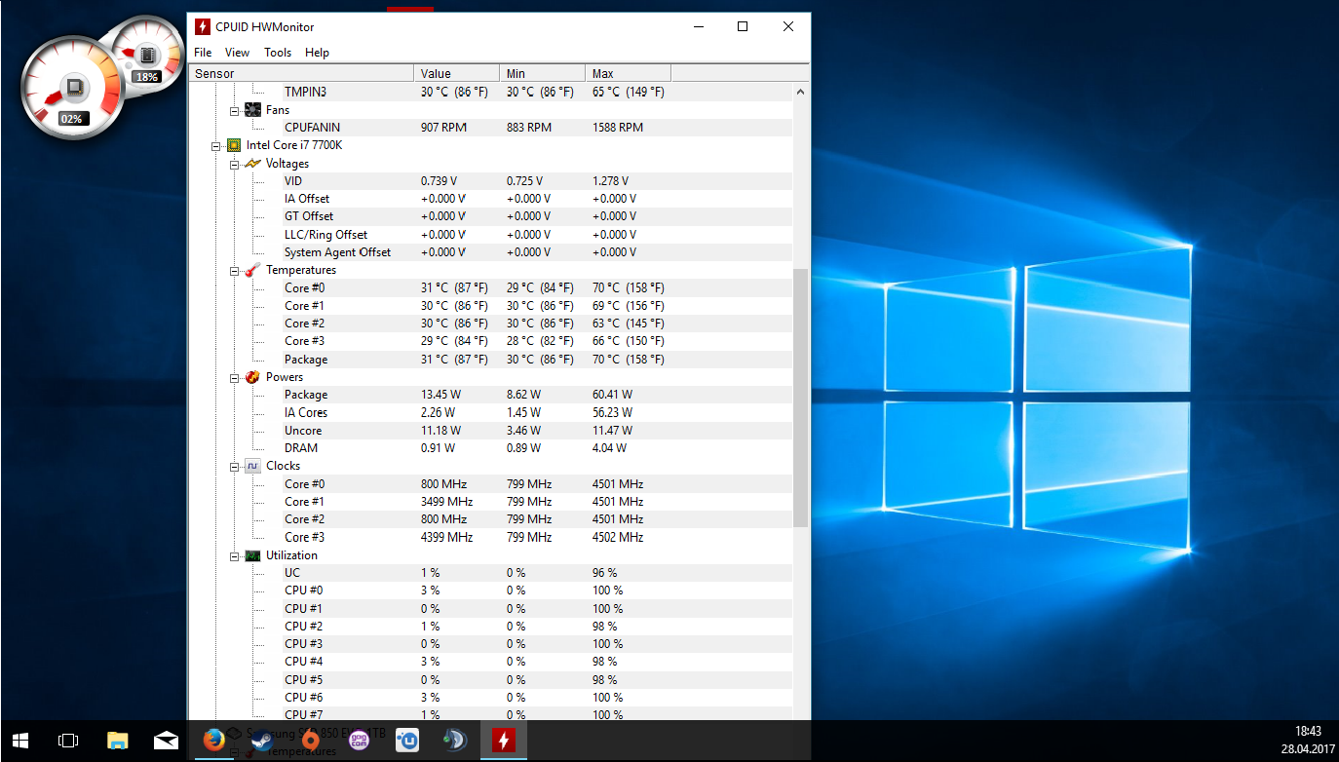Click the HWMonitor taskbar icon
Image resolution: width=1339 pixels, height=762 pixels.
pos(504,741)
